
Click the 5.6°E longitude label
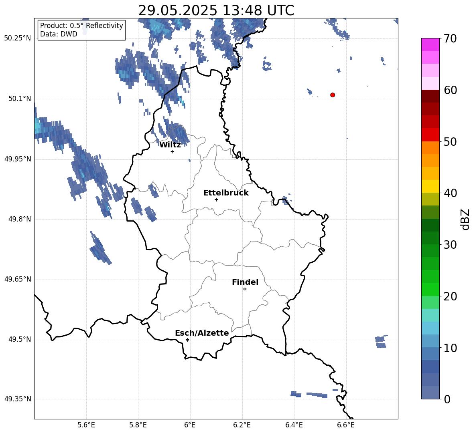pyautogui.click(x=86, y=425)
